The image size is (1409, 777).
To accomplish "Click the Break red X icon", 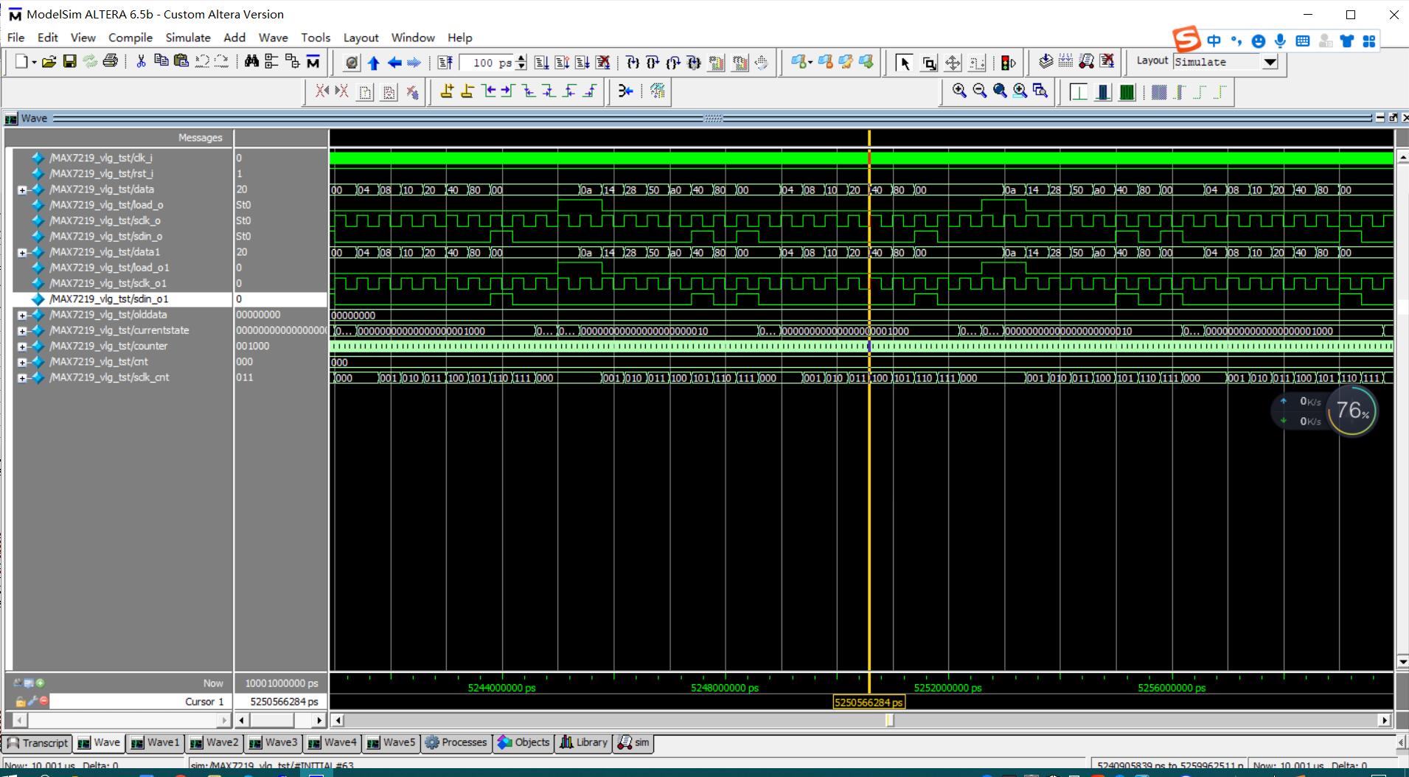I will pyautogui.click(x=603, y=63).
